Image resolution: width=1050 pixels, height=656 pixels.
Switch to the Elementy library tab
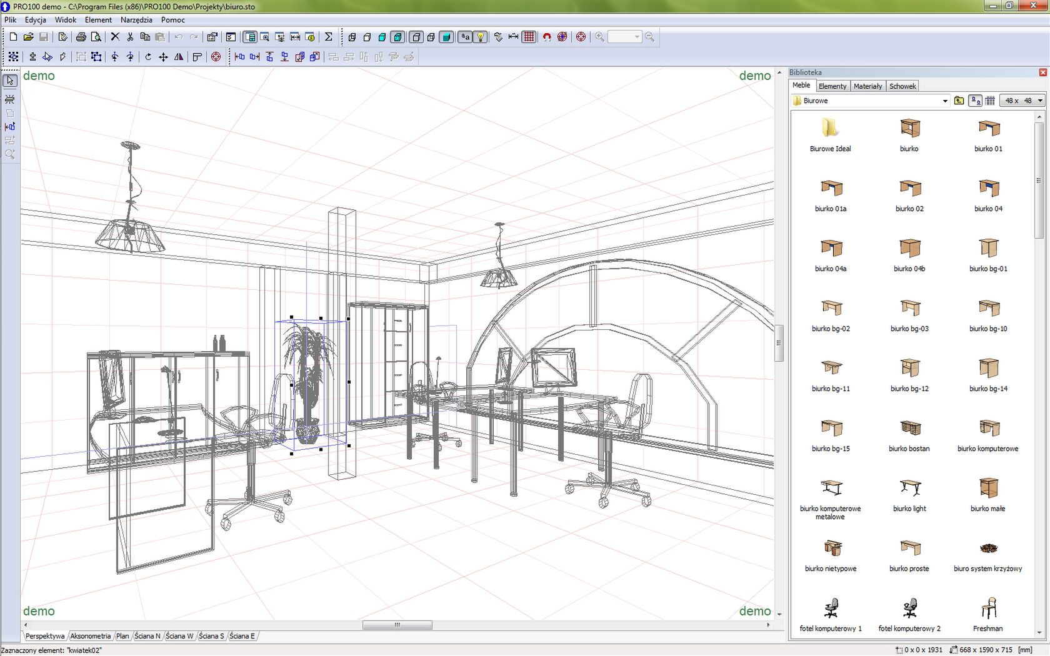(832, 86)
